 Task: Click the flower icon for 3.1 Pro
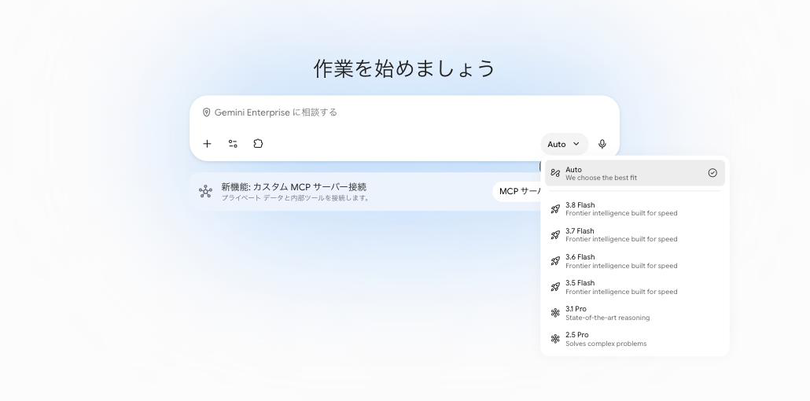(x=555, y=313)
